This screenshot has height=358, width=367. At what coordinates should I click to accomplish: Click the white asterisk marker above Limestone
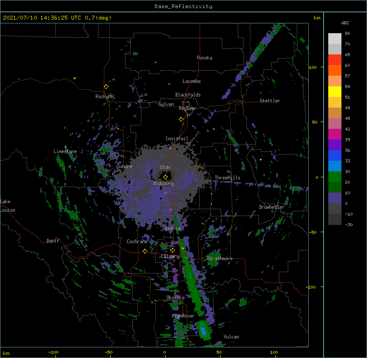click(65, 147)
